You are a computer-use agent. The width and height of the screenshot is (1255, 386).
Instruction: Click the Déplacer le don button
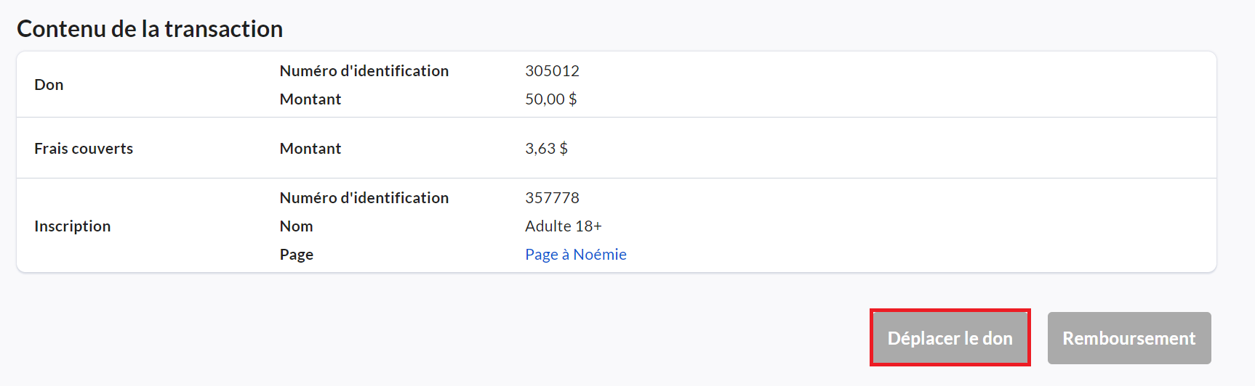click(950, 338)
